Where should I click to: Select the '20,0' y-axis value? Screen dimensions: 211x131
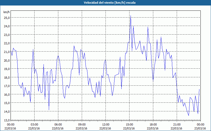pyautogui.click(x=6, y=60)
